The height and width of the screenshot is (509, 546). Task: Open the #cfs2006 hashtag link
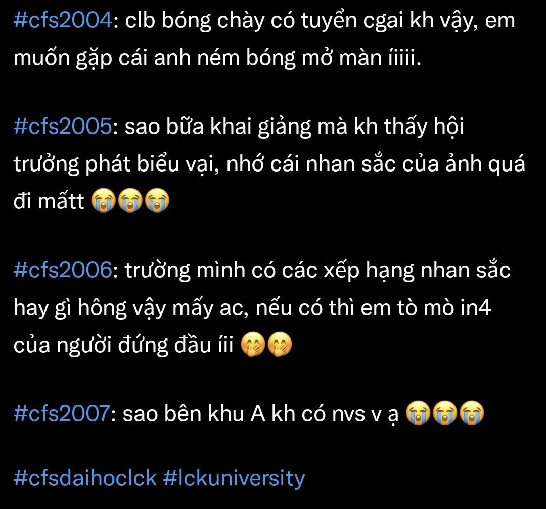tap(63, 270)
